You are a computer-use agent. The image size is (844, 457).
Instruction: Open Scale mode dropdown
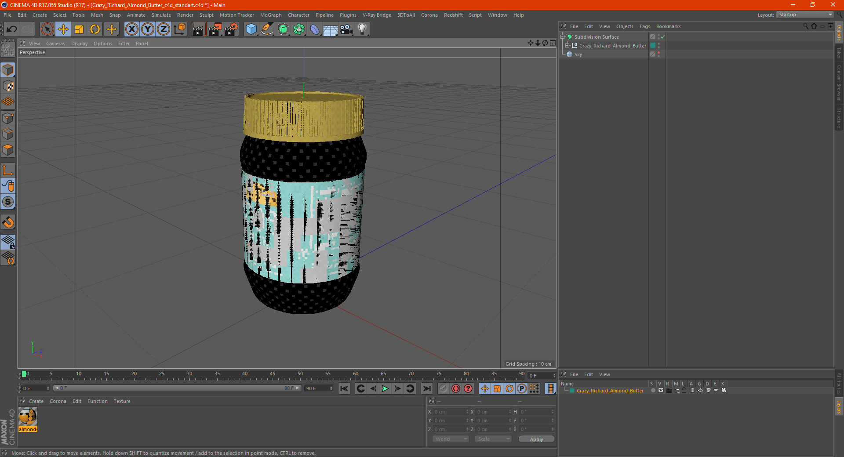[x=493, y=439]
